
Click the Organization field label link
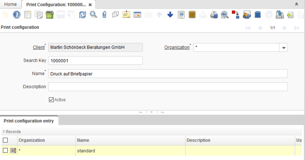177,48
